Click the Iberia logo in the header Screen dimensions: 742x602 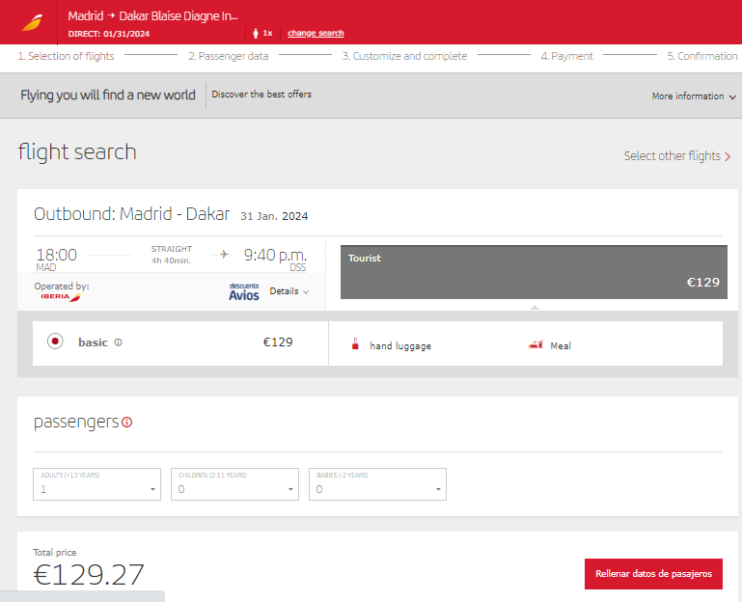[32, 22]
